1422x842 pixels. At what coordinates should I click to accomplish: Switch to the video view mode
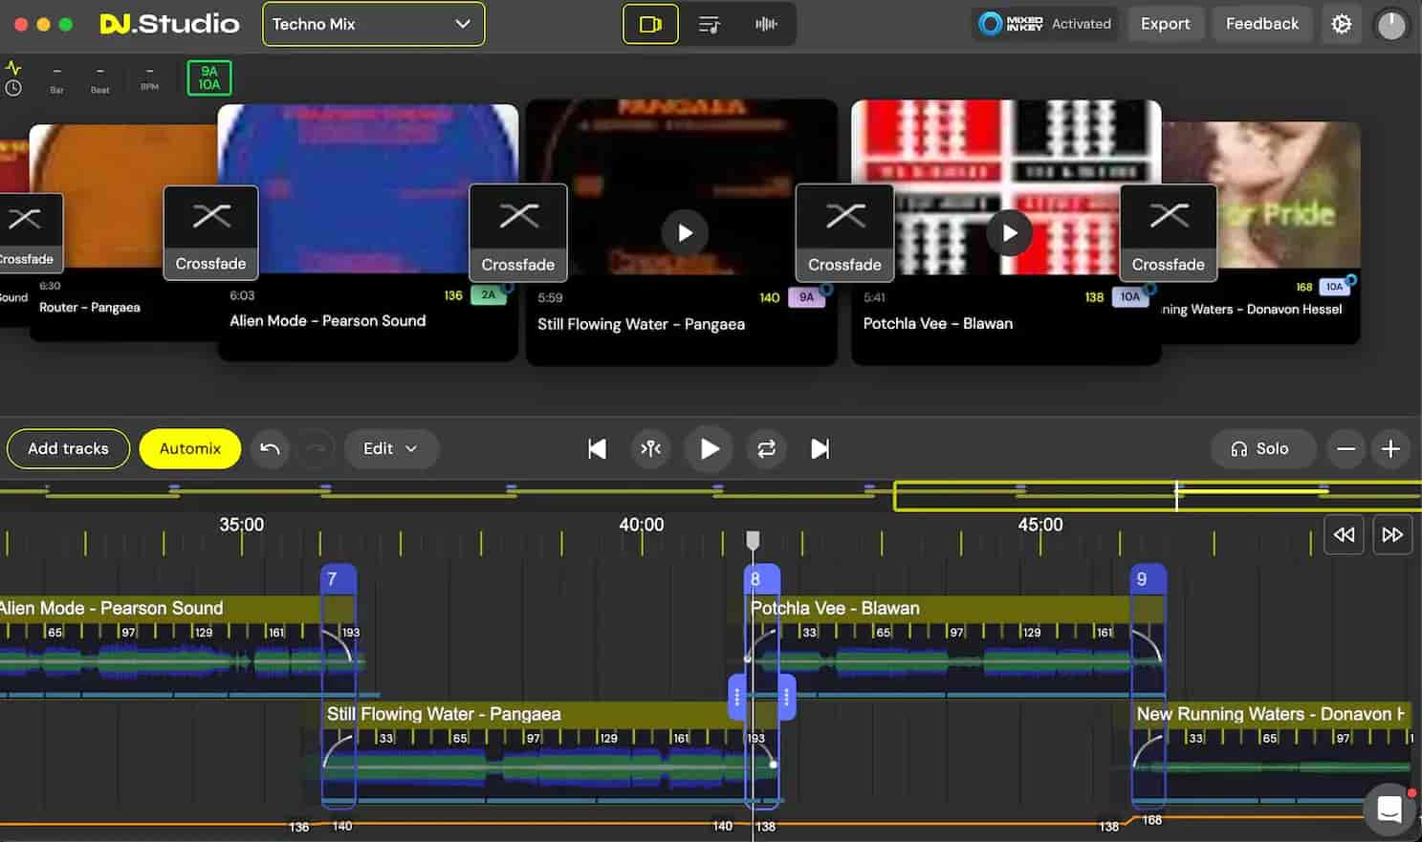[650, 24]
